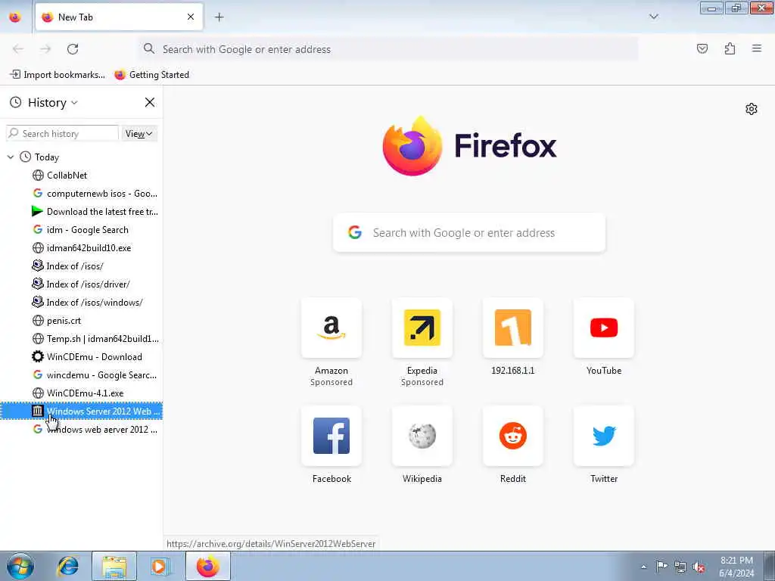Click the Firefox taskbar button
Screen dimensions: 775x581
[x=208, y=566]
